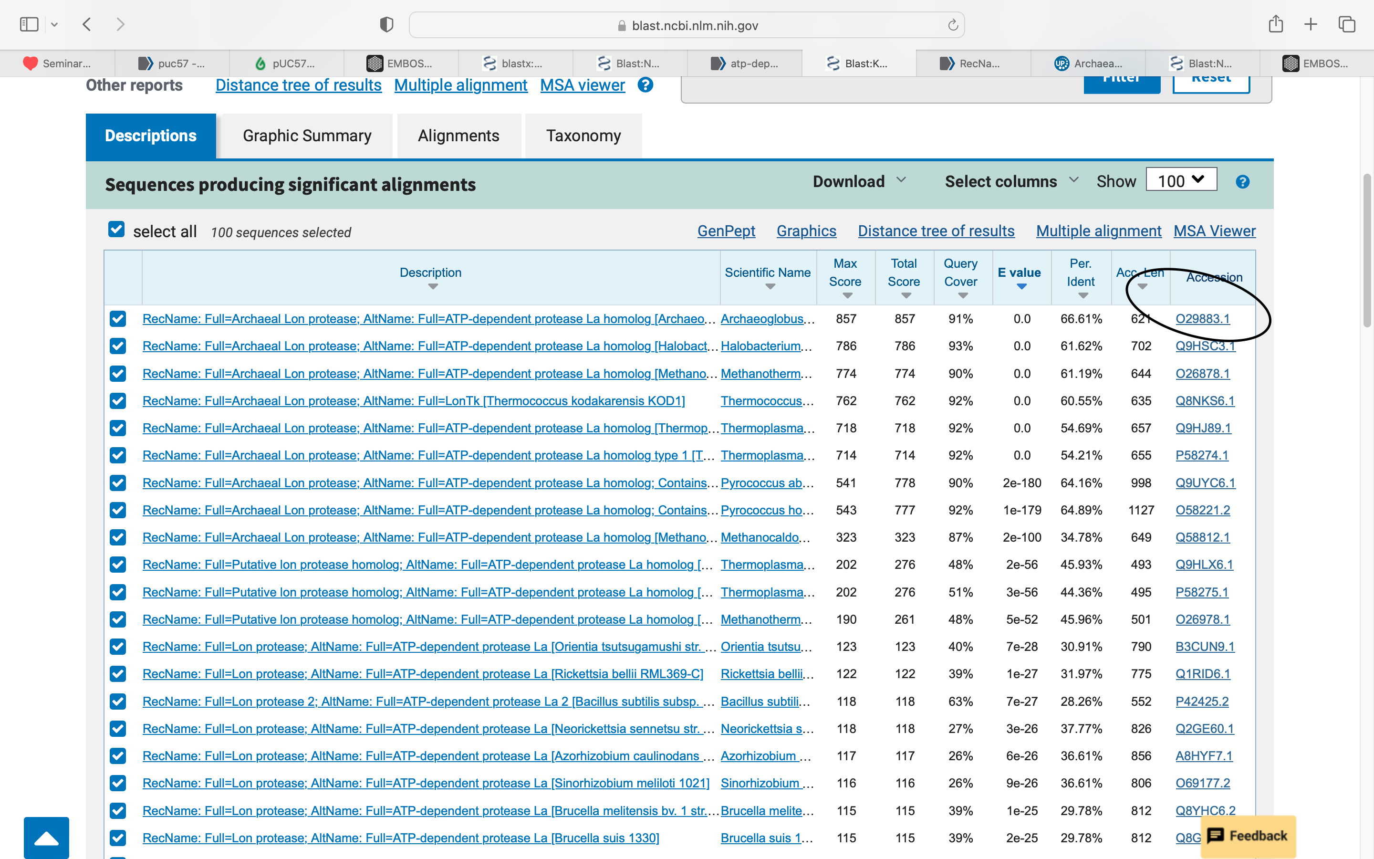Open the Select columns dropdown

(1011, 181)
